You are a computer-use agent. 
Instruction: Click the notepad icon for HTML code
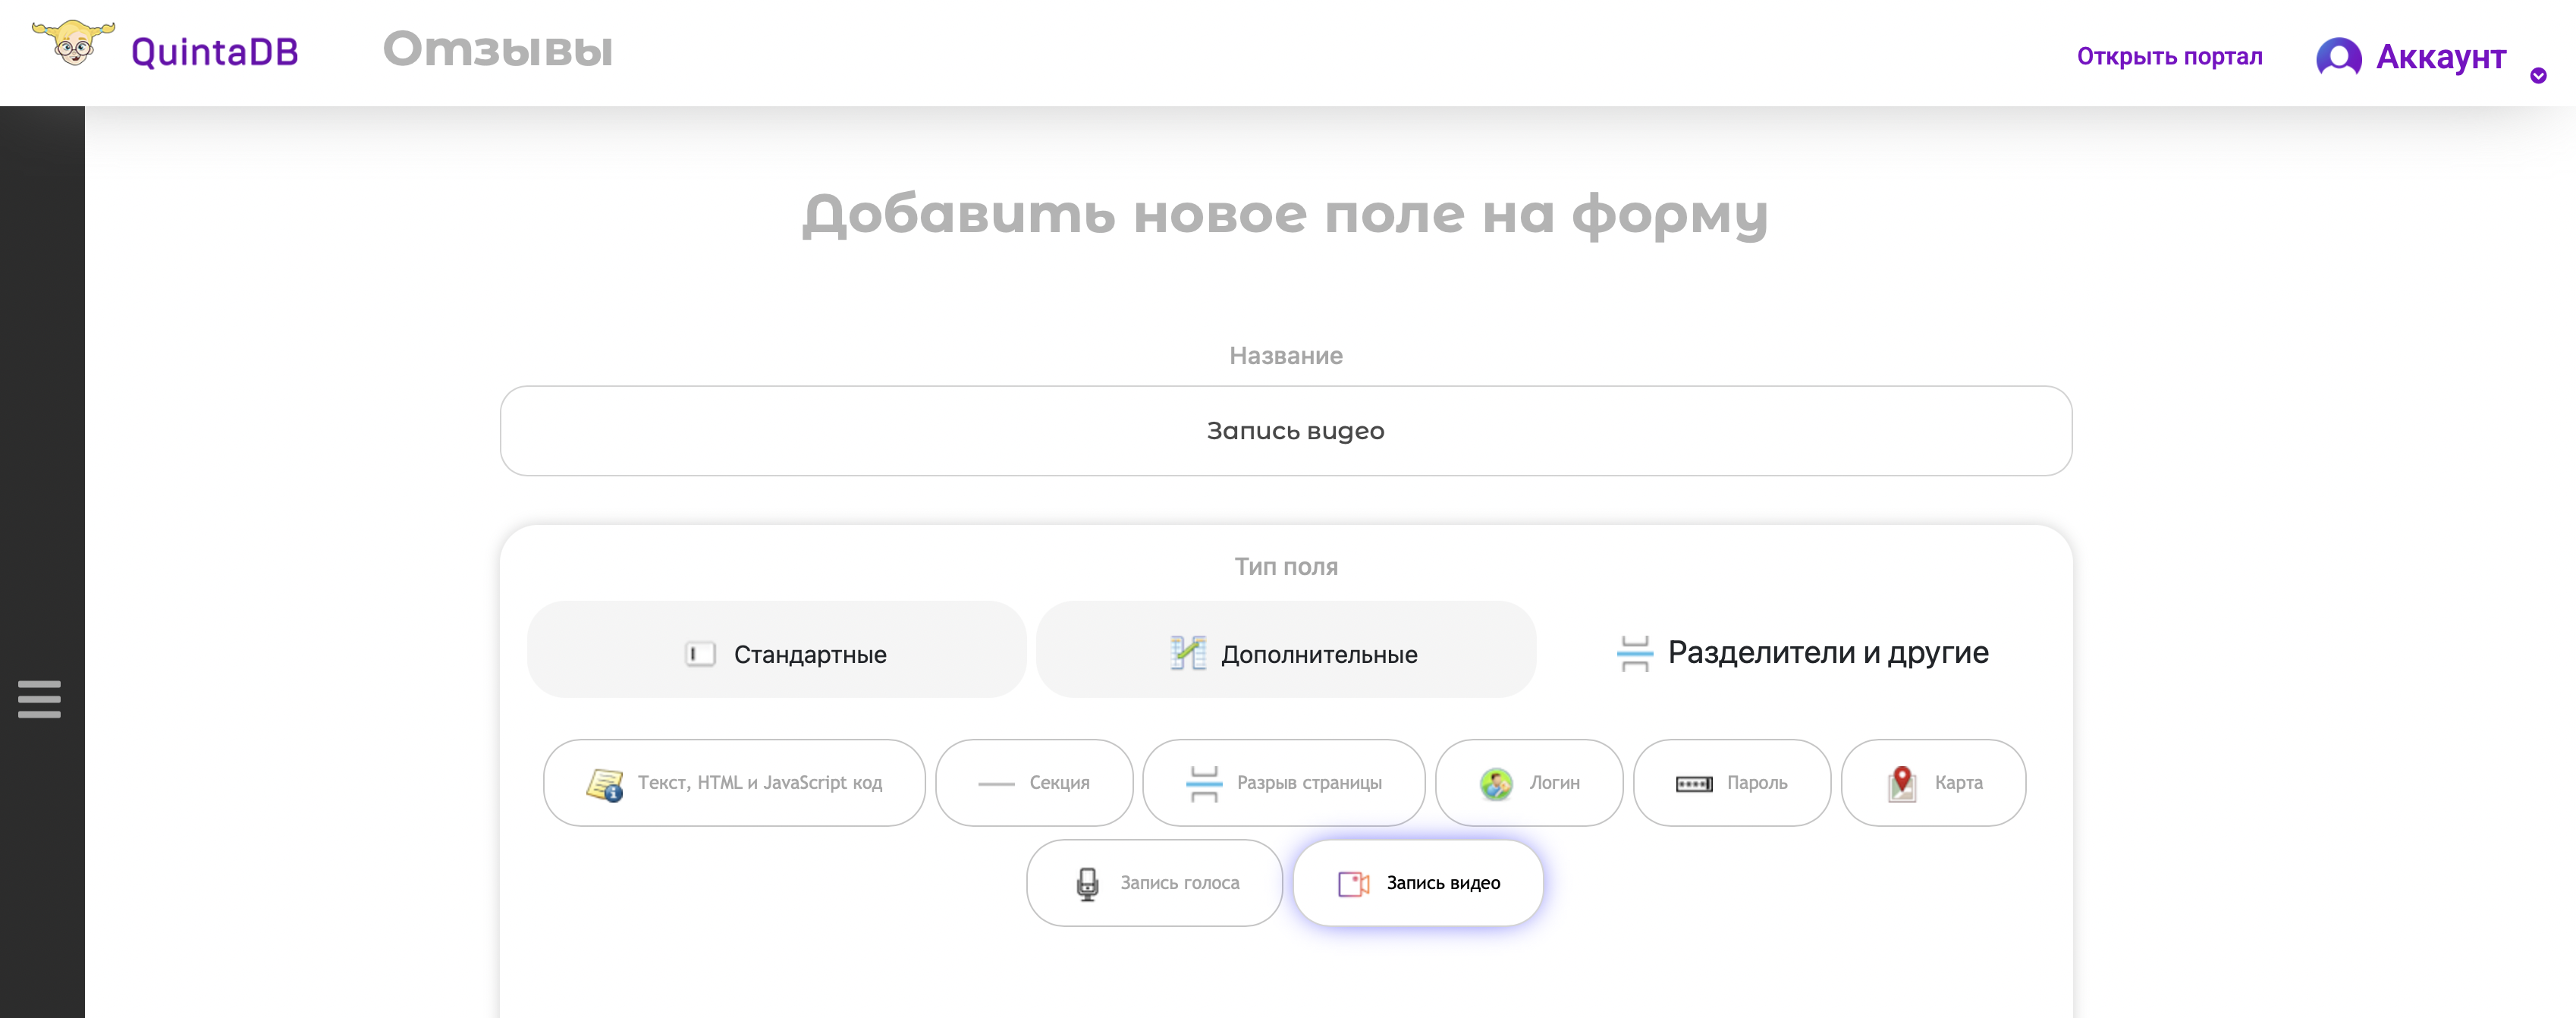pyautogui.click(x=605, y=784)
